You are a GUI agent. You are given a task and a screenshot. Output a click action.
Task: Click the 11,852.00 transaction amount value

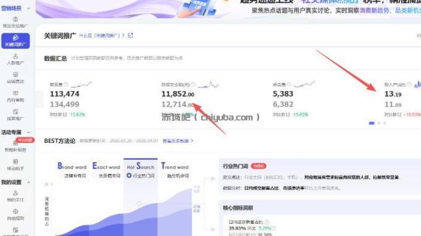tap(178, 94)
